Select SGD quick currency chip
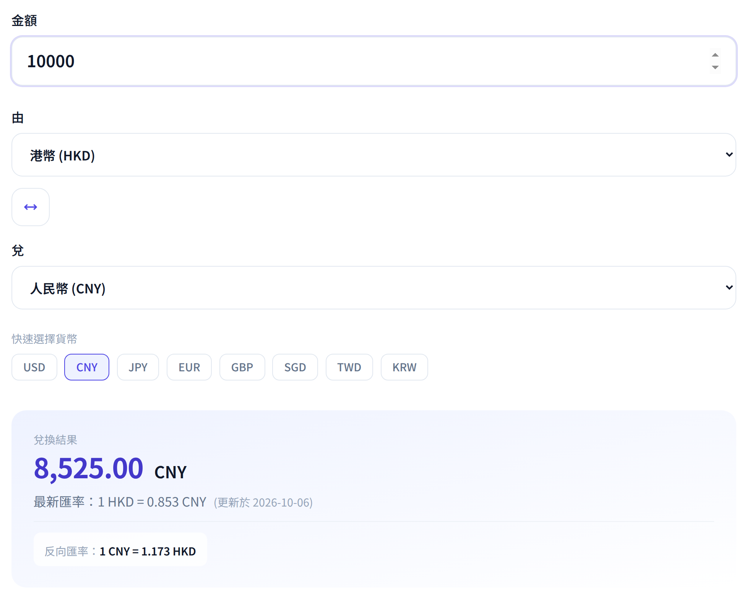 click(295, 367)
